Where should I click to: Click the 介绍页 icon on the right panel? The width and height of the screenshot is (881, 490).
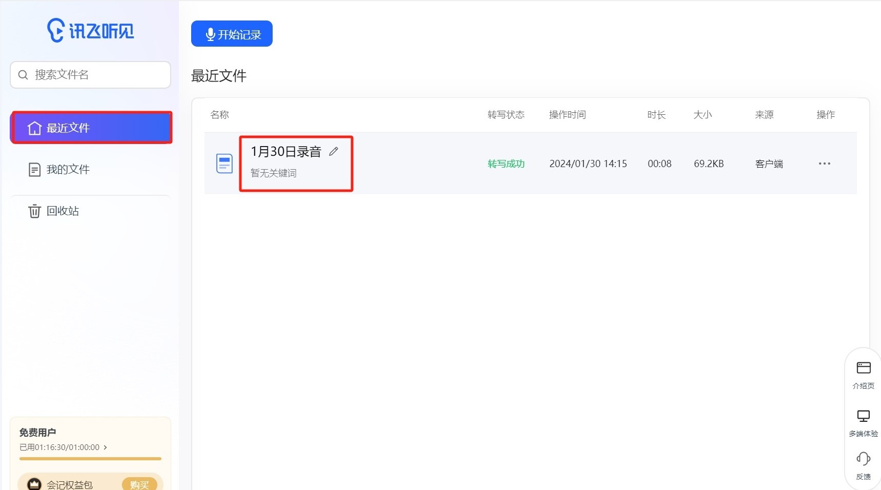[x=864, y=368]
